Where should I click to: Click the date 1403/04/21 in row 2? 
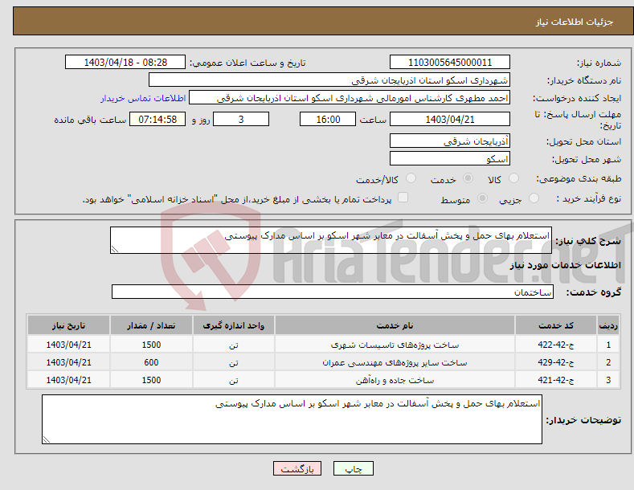tap(69, 362)
